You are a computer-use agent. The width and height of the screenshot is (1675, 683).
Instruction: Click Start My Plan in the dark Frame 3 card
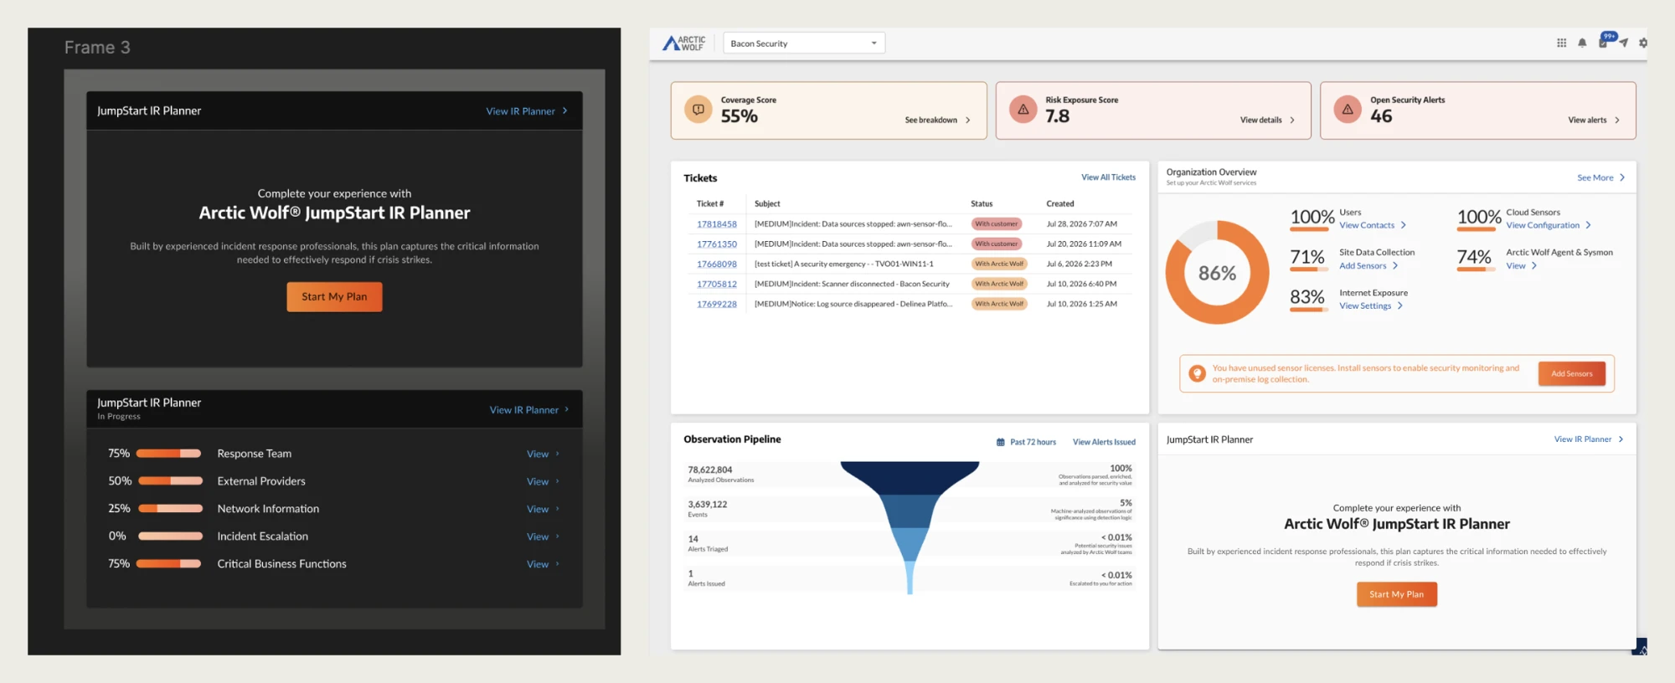click(334, 296)
